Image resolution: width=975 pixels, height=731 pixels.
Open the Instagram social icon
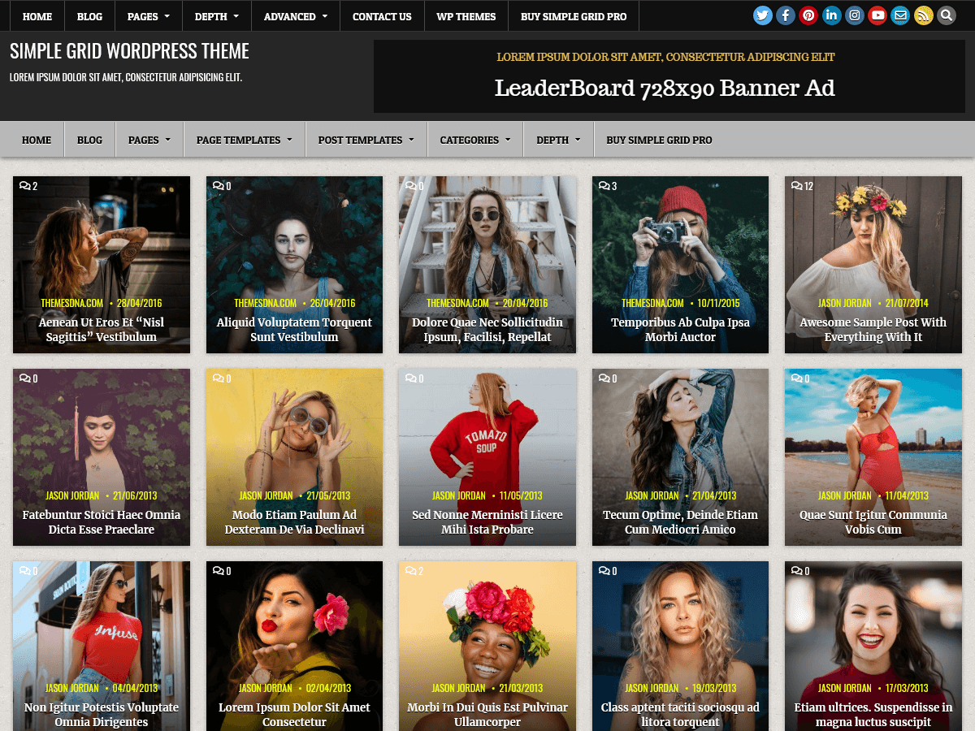click(854, 15)
